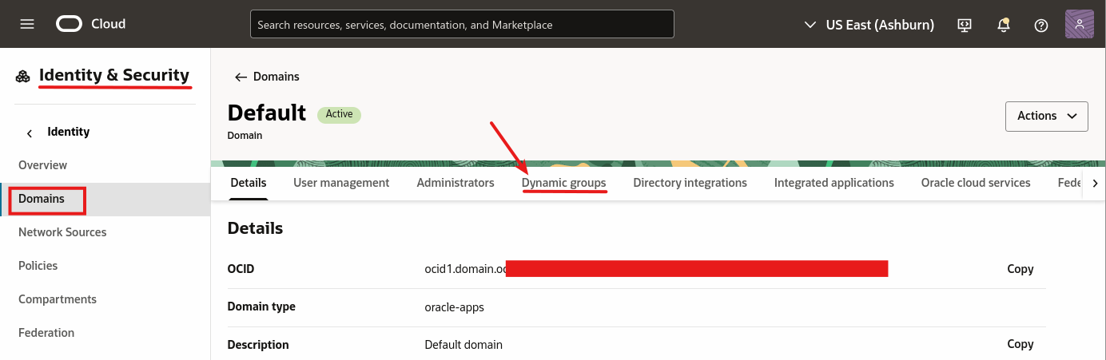Image resolution: width=1106 pixels, height=360 pixels.
Task: Click the oracle-apps domain type value
Action: tap(455, 307)
